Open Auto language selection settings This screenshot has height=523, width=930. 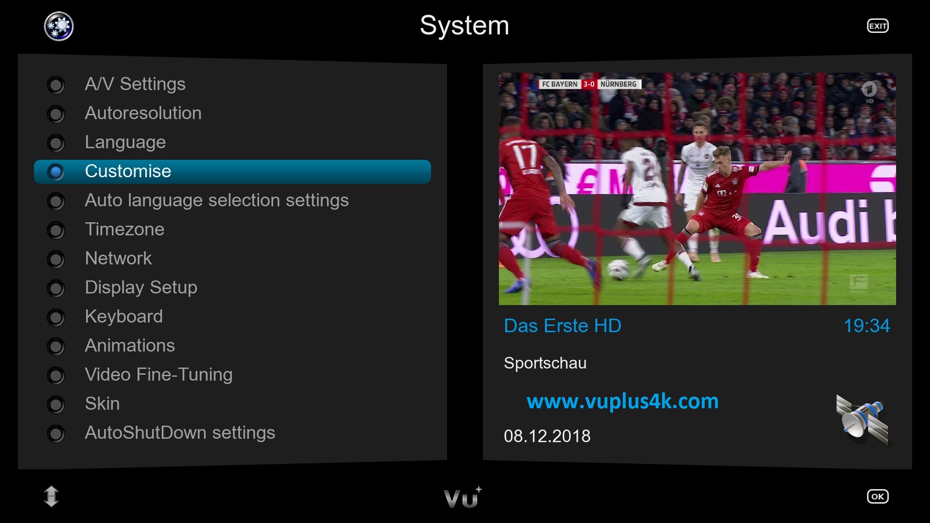click(232, 200)
